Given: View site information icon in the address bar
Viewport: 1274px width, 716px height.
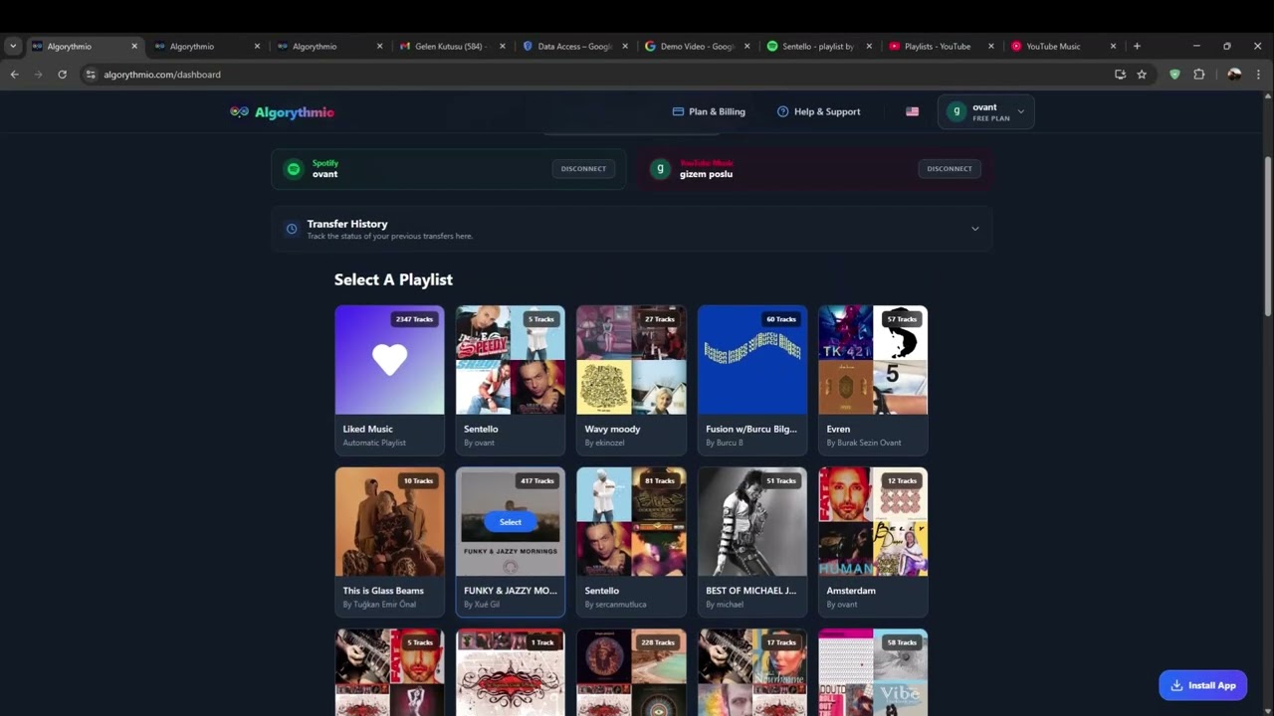Looking at the screenshot, I should (x=91, y=75).
